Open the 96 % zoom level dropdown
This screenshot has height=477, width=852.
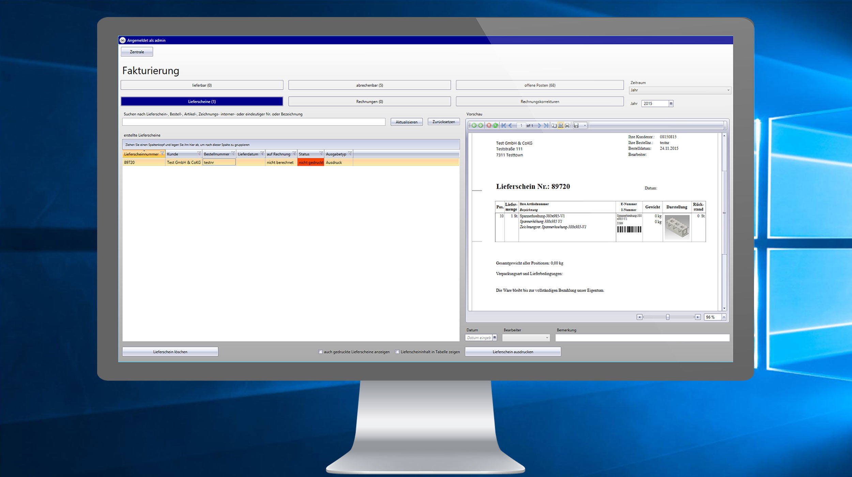point(724,317)
